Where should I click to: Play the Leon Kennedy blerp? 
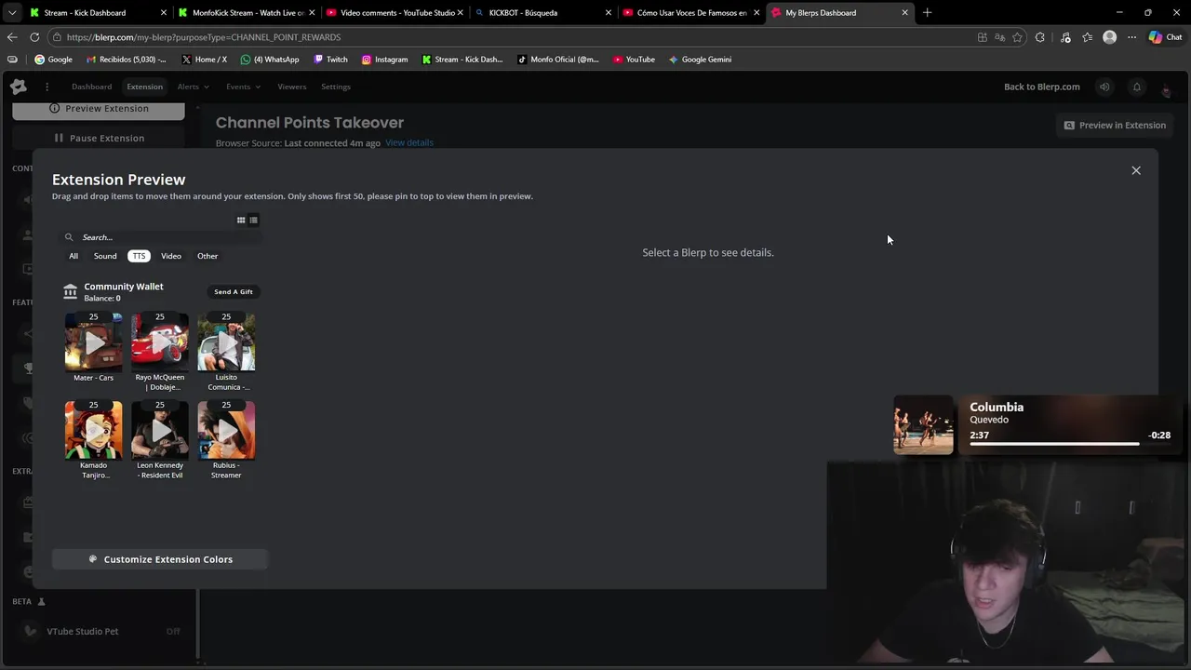click(x=159, y=430)
